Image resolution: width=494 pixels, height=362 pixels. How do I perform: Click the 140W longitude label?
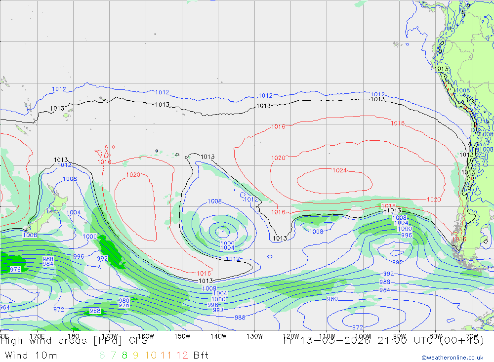point(218,336)
